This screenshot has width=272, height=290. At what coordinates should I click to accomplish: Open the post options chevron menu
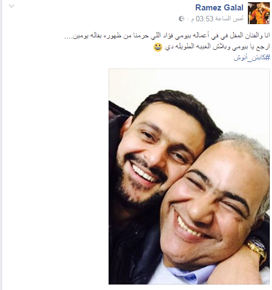[12, 7]
